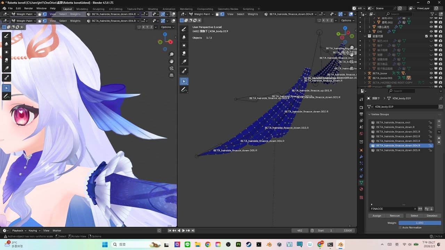Remove vertex group with minus button
Image resolution: width=445 pixels, height=250 pixels.
click(x=439, y=125)
